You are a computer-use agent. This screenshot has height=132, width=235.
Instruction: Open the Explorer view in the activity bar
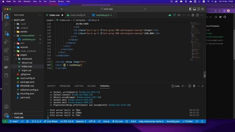pos(6,16)
